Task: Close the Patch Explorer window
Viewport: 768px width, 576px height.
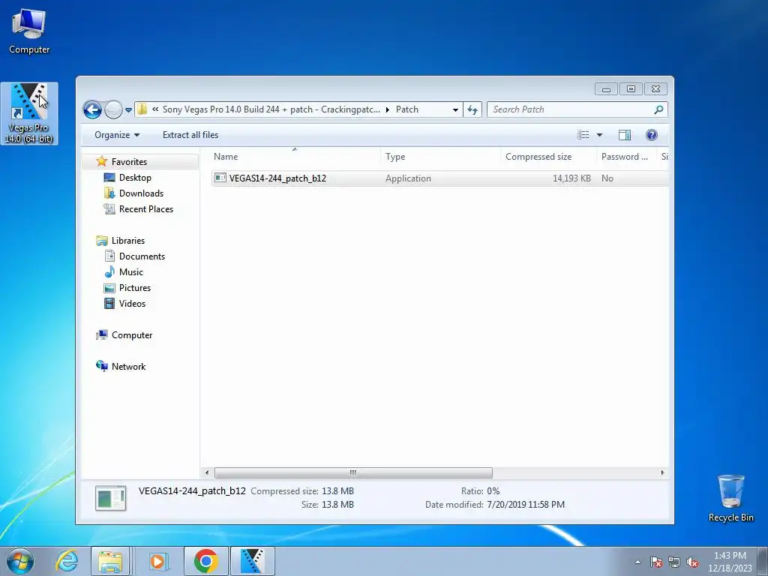Action: [x=655, y=89]
